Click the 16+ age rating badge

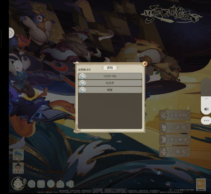coord(201,185)
